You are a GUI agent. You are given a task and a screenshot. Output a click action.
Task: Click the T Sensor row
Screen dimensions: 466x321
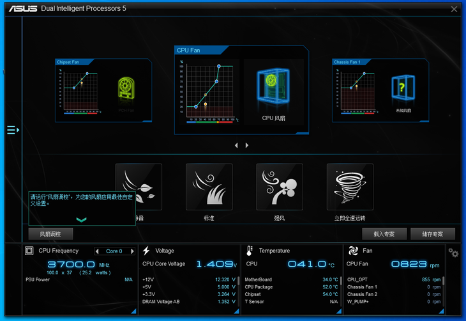(291, 302)
